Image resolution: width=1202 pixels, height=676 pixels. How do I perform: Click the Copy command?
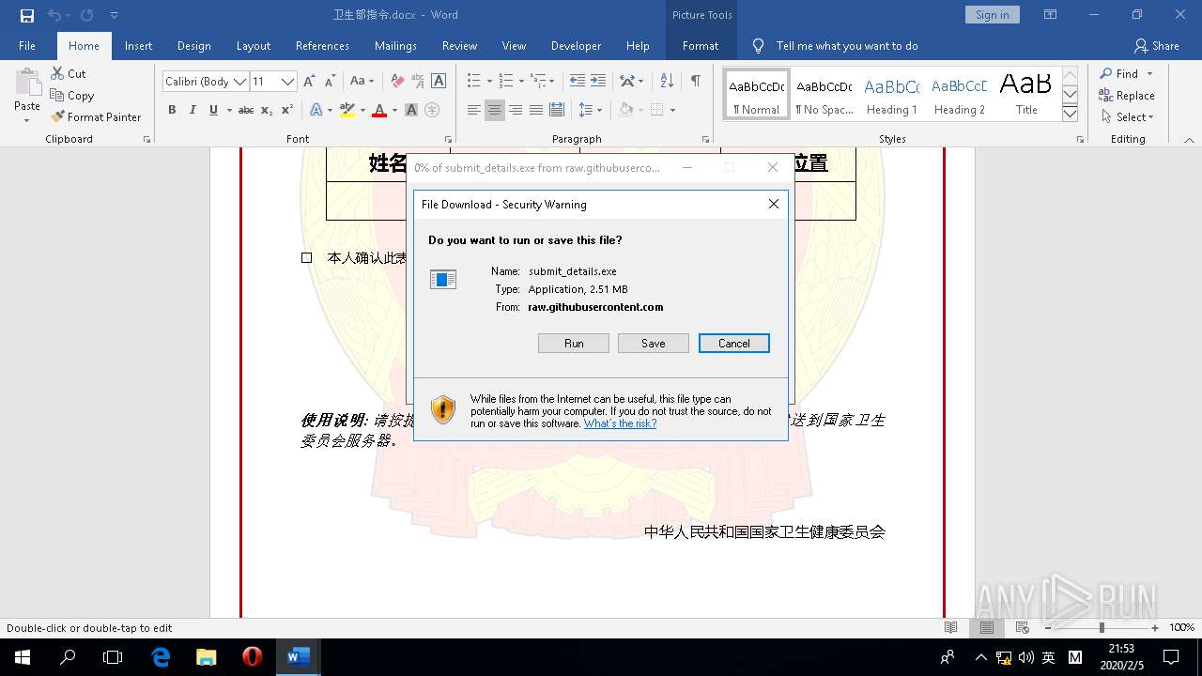click(72, 95)
